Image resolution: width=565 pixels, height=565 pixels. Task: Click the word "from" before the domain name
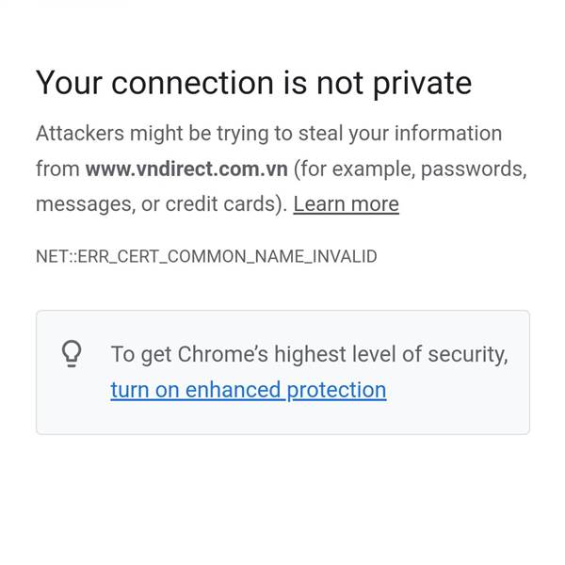pos(56,169)
